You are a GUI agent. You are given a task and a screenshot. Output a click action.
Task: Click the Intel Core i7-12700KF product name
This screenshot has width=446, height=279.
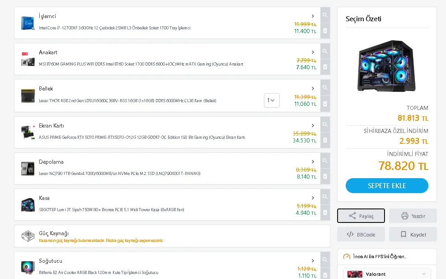[x=115, y=28]
